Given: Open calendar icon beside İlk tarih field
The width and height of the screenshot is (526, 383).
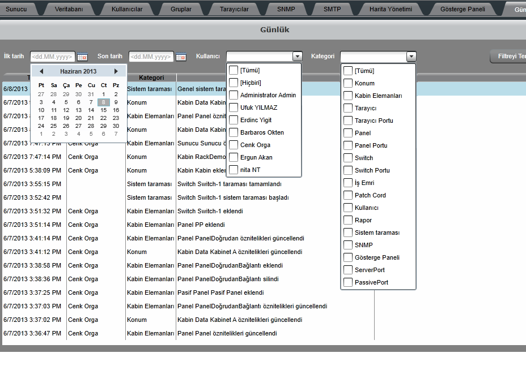Looking at the screenshot, I should [x=82, y=57].
